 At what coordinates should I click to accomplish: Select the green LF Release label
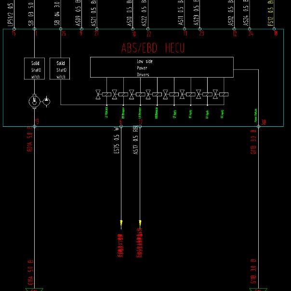pyautogui.click(x=106, y=112)
